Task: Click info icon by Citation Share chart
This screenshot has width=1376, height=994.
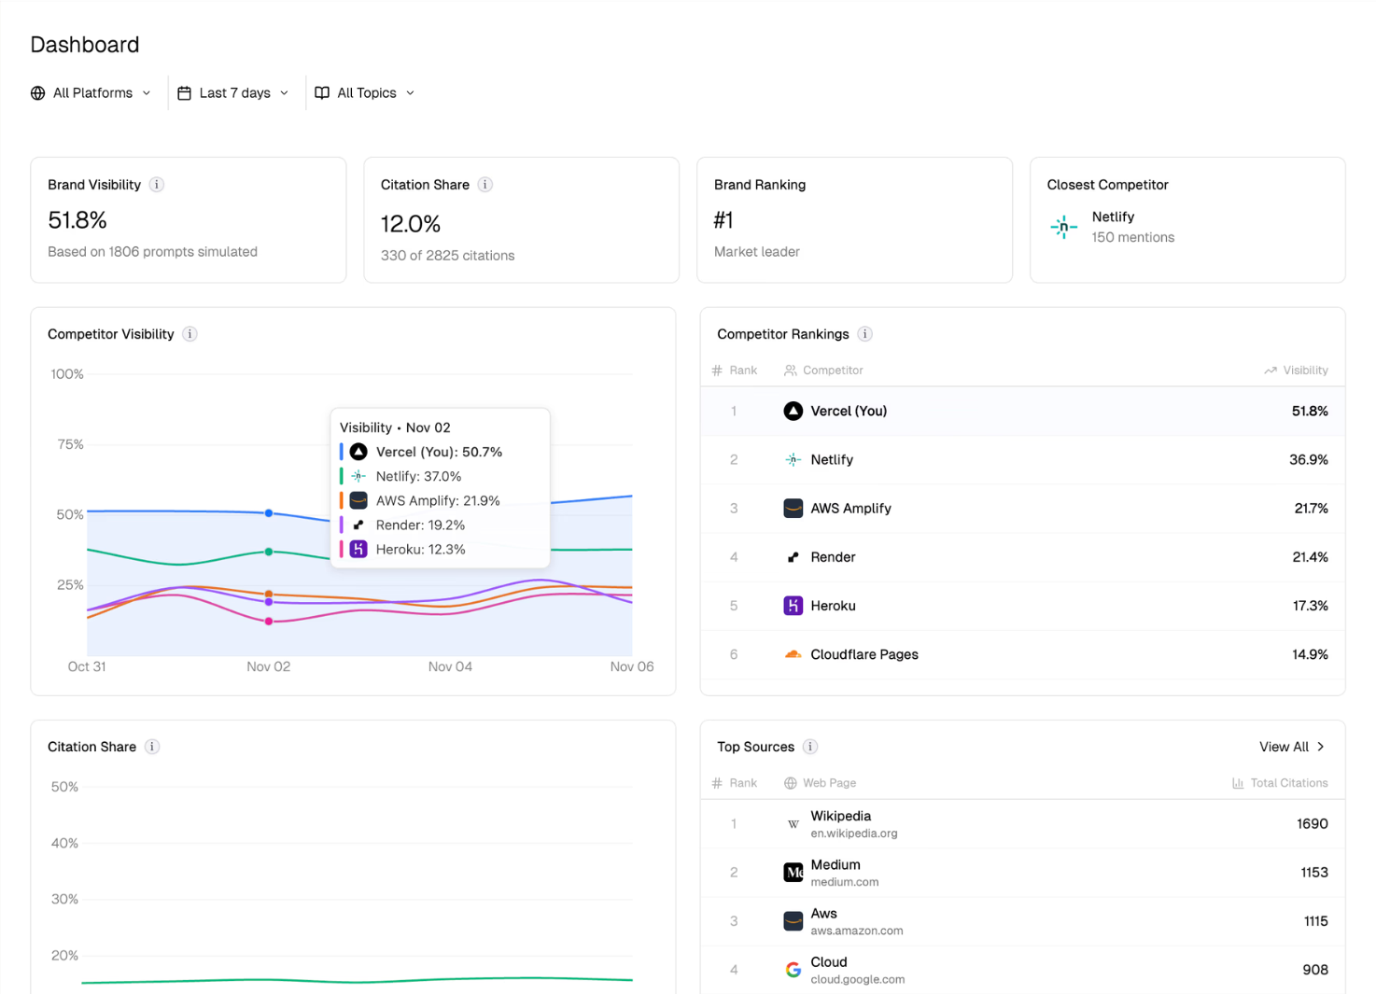Action: [152, 747]
